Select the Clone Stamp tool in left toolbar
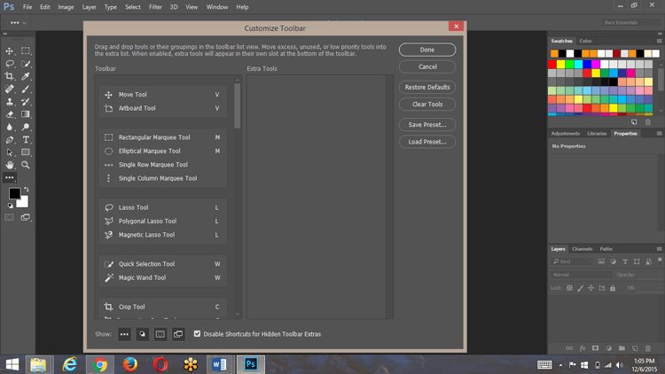The image size is (665, 374). pos(10,102)
